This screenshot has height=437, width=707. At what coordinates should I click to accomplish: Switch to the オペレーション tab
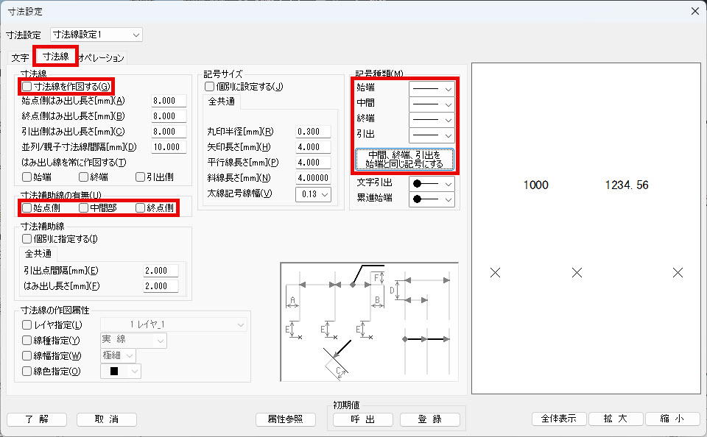pos(102,57)
